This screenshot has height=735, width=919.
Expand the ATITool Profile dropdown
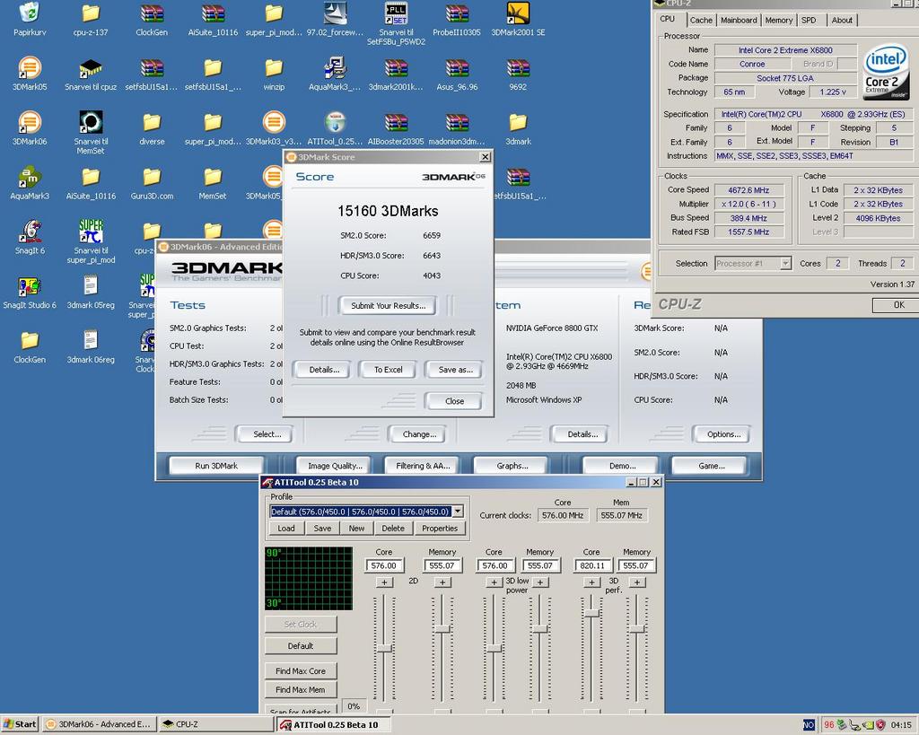(x=458, y=512)
